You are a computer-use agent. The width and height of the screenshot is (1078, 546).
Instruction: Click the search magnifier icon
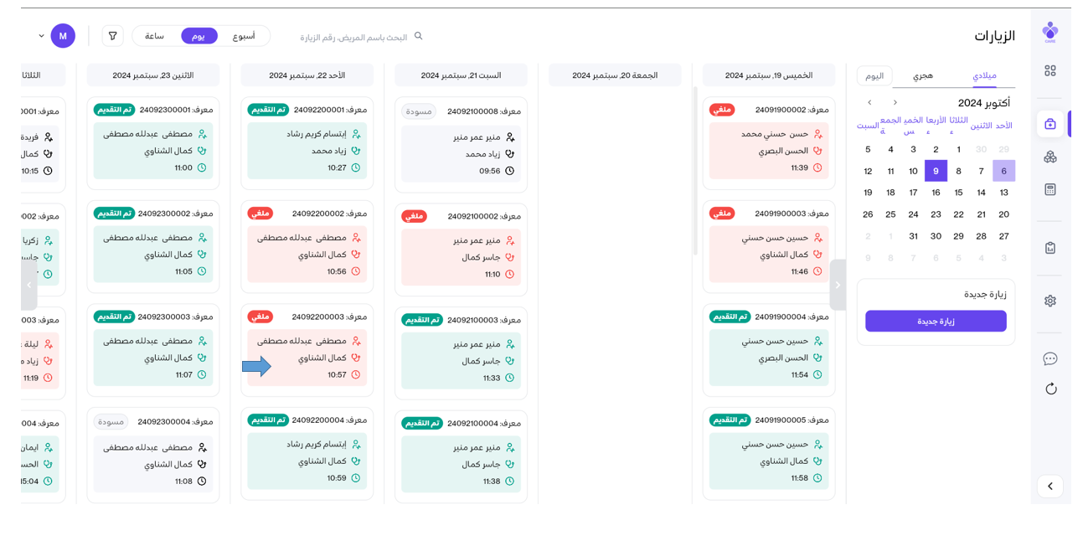tap(419, 36)
